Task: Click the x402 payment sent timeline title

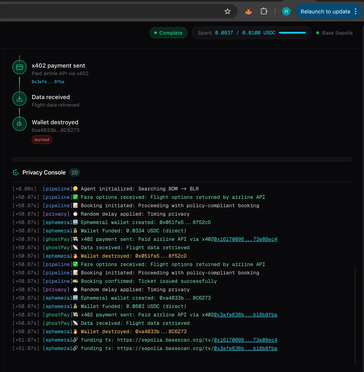Action: pos(58,66)
